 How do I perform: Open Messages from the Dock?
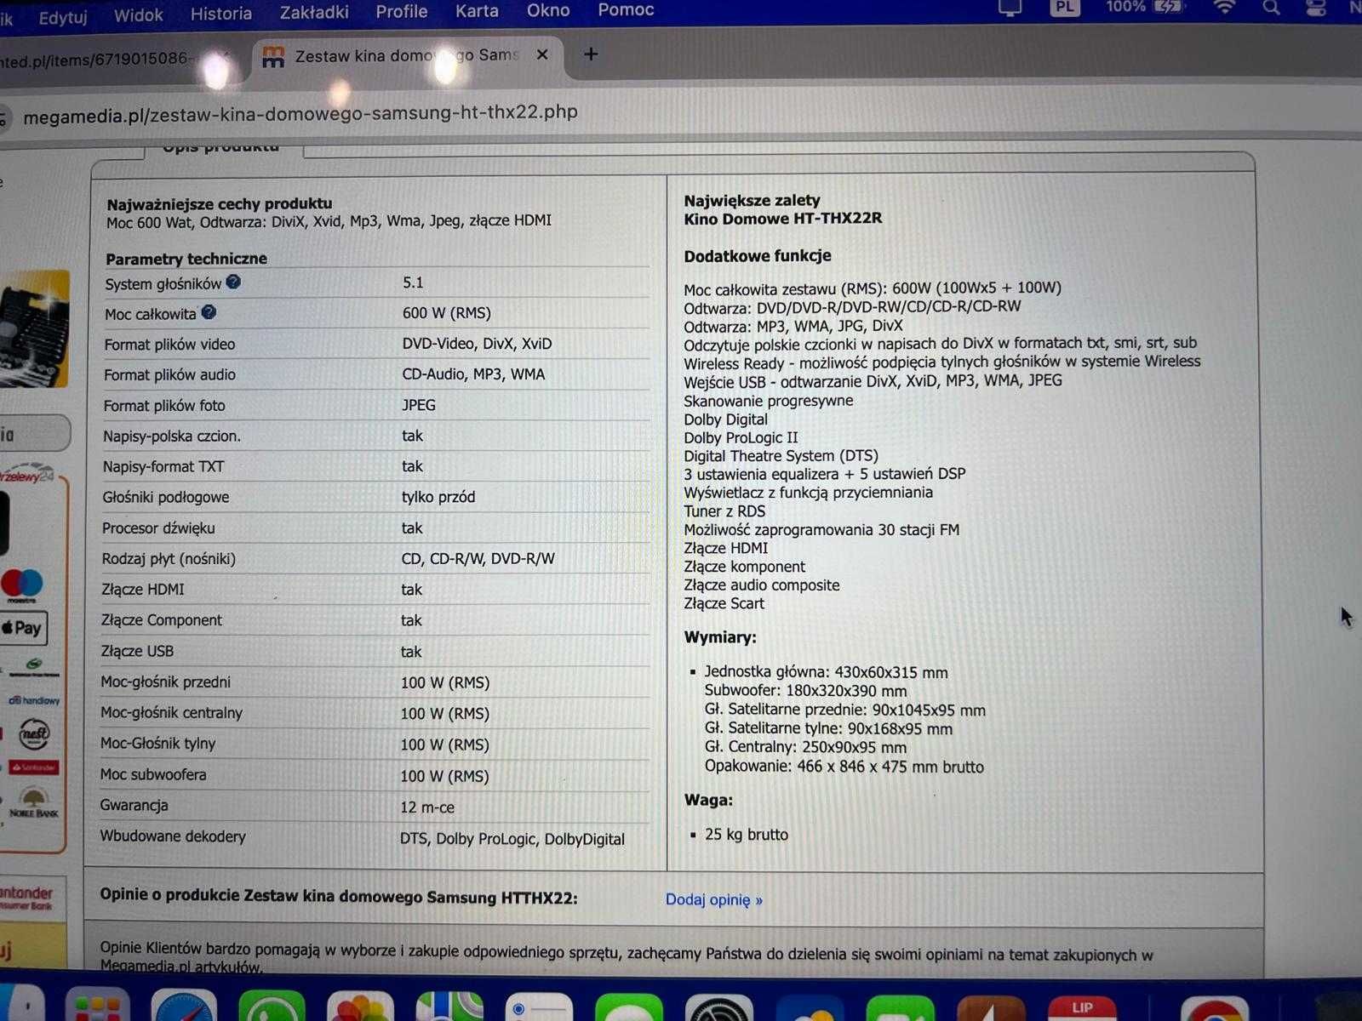[629, 1007]
